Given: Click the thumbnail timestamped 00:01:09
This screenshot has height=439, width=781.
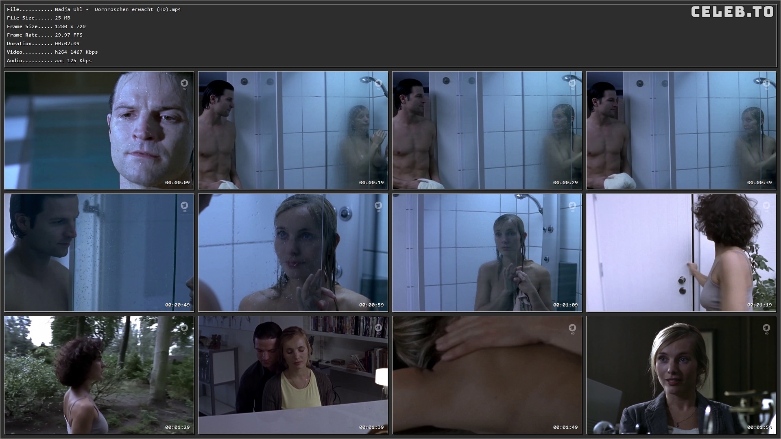Looking at the screenshot, I should point(487,252).
